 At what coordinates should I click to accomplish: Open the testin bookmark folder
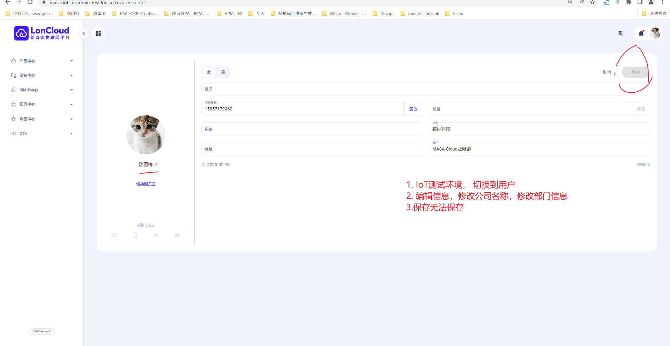454,14
